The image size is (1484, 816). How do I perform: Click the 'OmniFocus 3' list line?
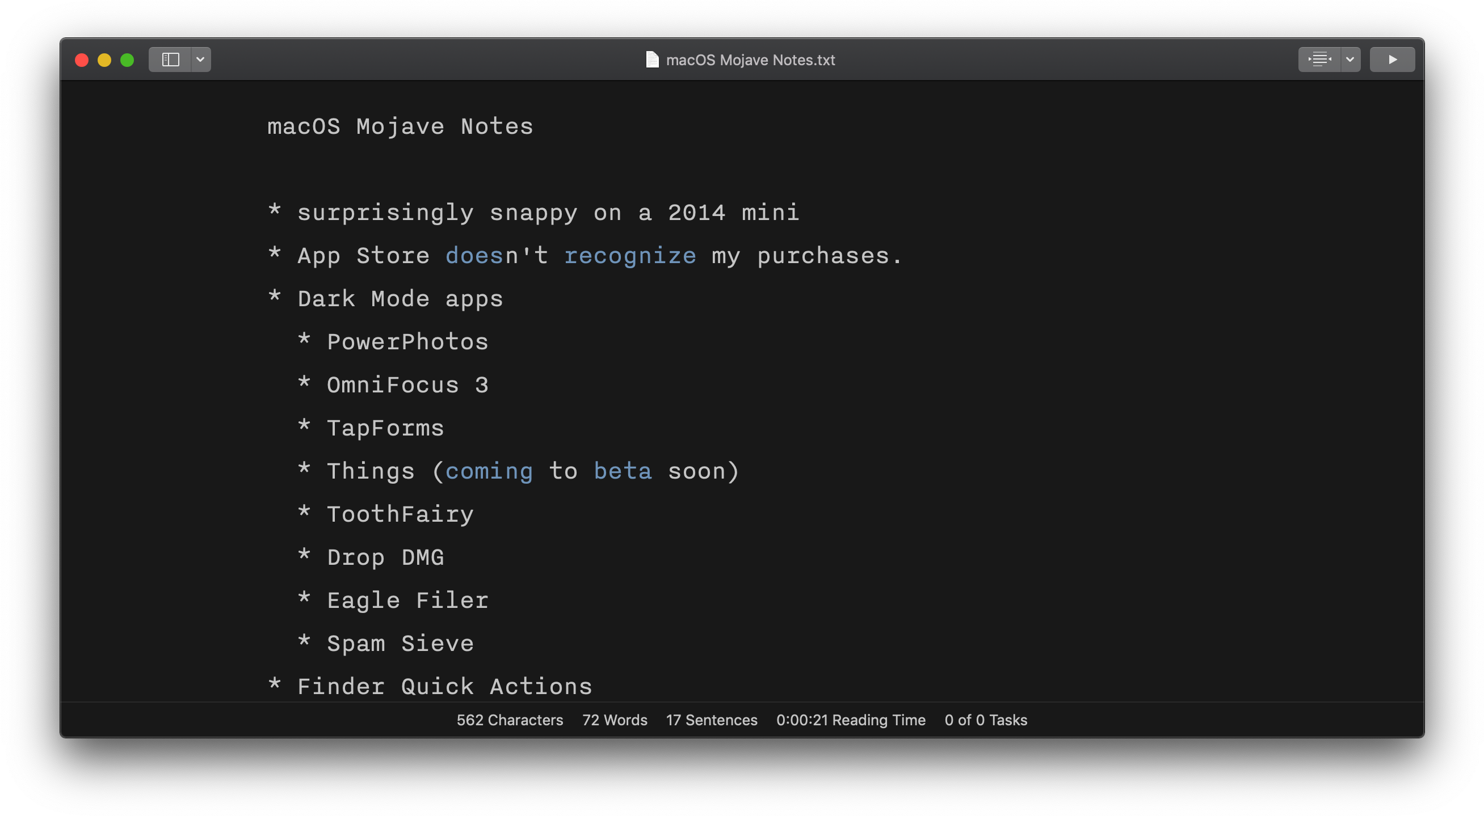[407, 385]
